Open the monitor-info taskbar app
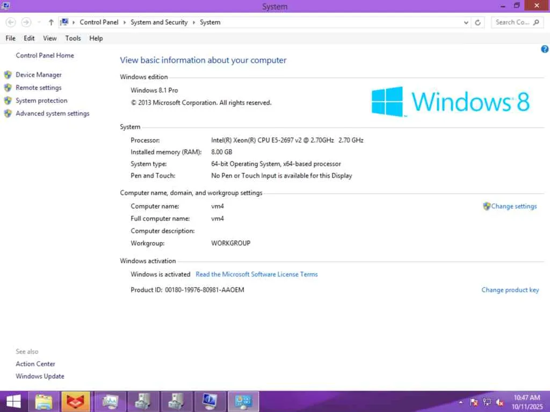550x412 pixels. click(x=210, y=402)
